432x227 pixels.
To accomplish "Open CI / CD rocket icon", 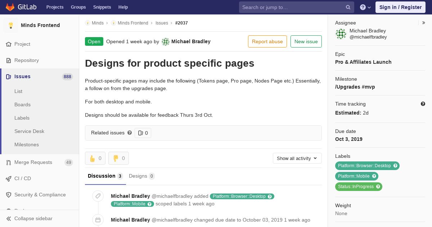I will [9, 178].
